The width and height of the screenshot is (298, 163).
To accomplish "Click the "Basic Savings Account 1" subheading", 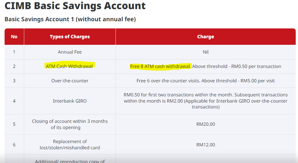I will click(x=70, y=19).
